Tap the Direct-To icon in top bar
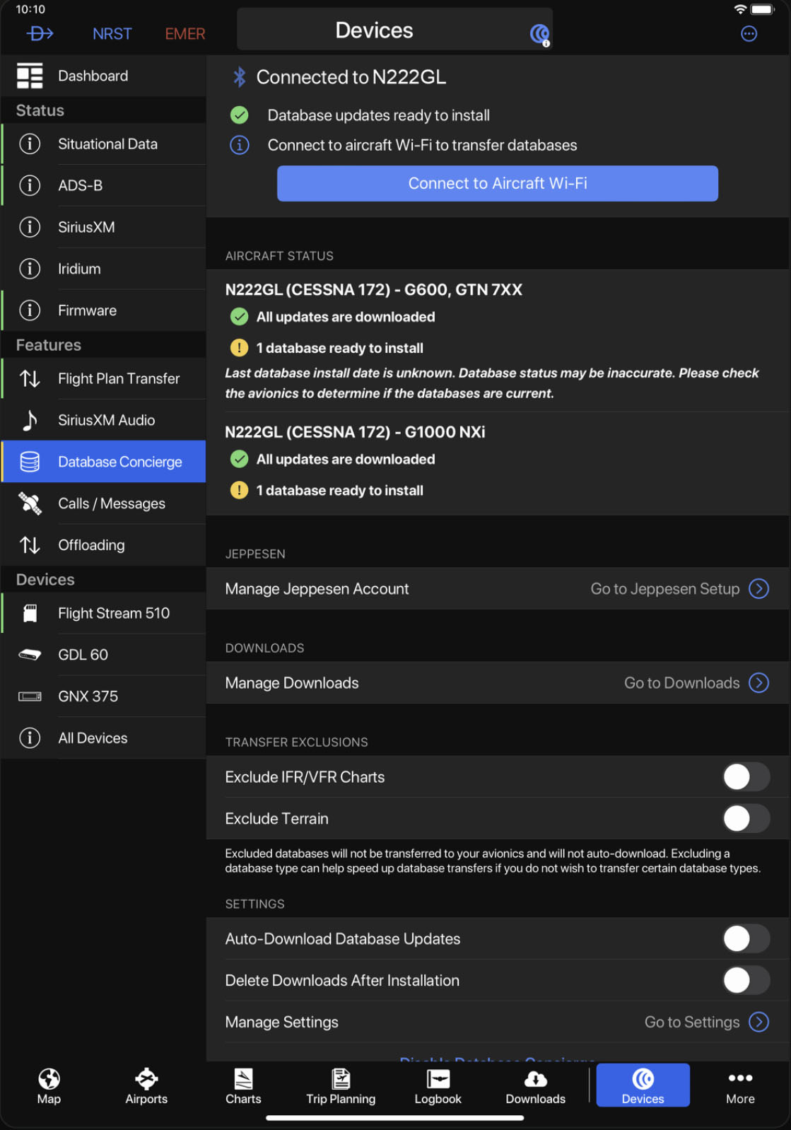The width and height of the screenshot is (791, 1130). click(x=40, y=33)
